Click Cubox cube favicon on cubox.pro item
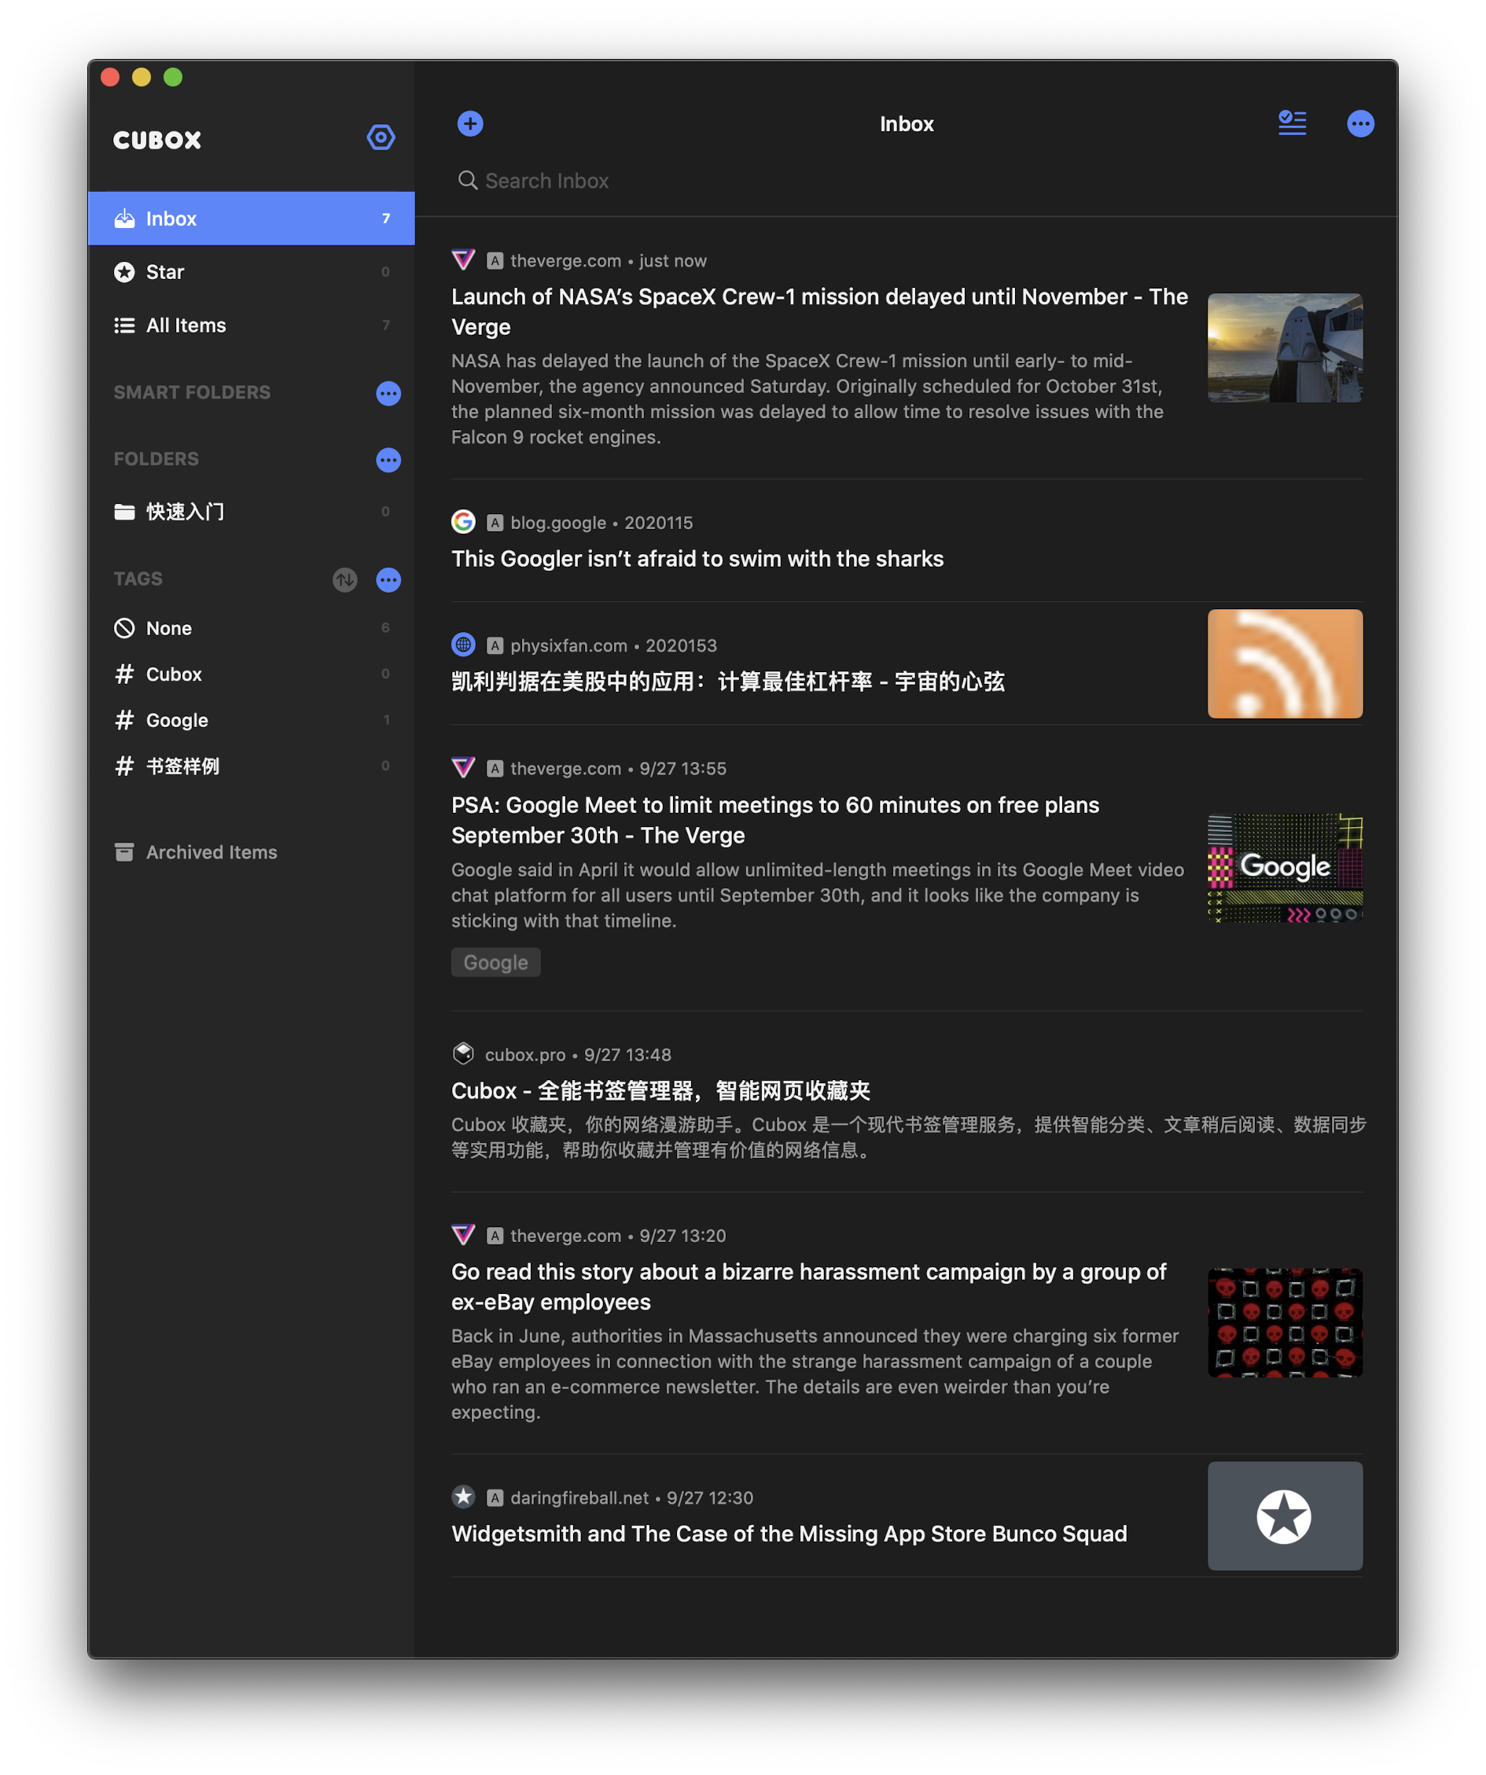 point(463,1054)
